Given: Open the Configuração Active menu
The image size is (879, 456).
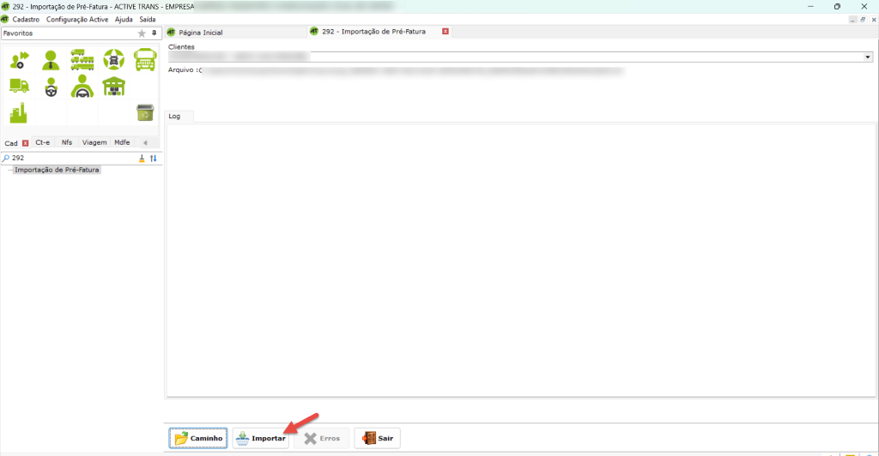Looking at the screenshot, I should pos(76,20).
